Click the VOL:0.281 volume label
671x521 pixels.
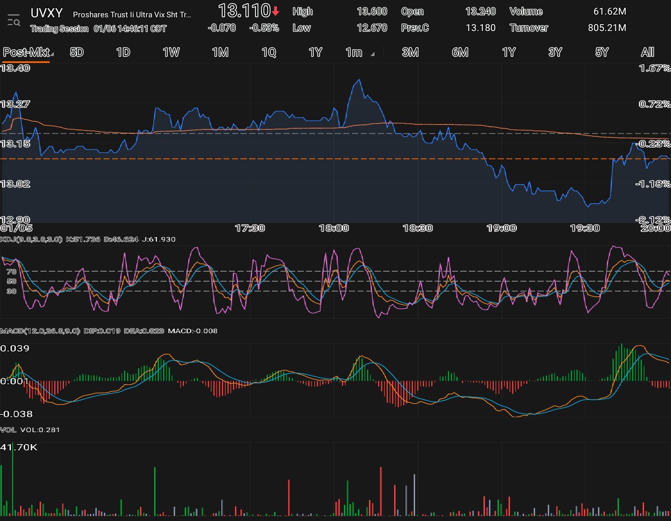40,430
